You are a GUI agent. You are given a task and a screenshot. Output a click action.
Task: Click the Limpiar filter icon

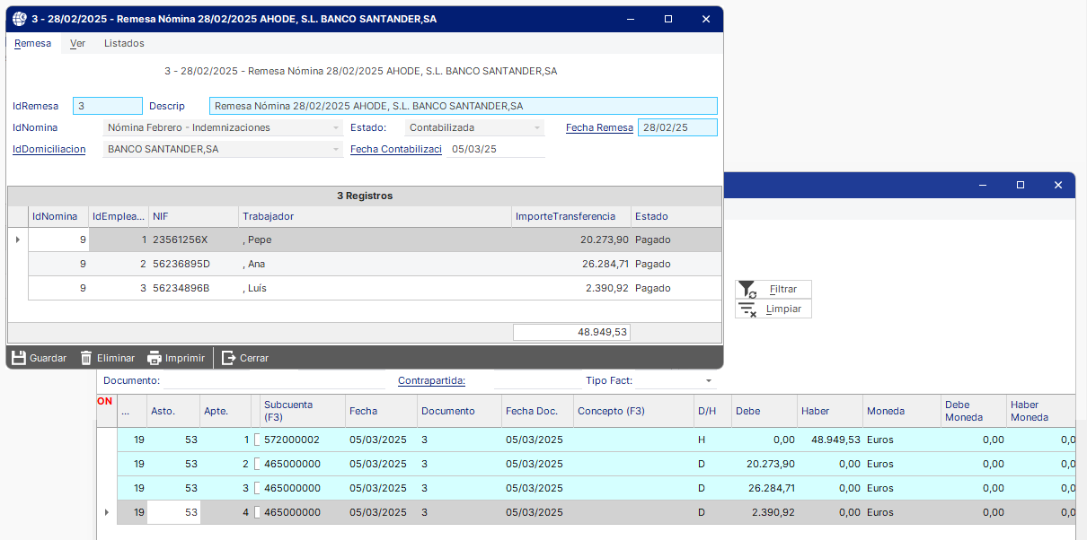(x=747, y=309)
